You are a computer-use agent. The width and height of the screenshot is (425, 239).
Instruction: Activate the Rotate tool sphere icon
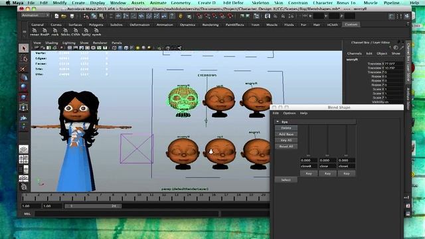pyautogui.click(x=24, y=87)
